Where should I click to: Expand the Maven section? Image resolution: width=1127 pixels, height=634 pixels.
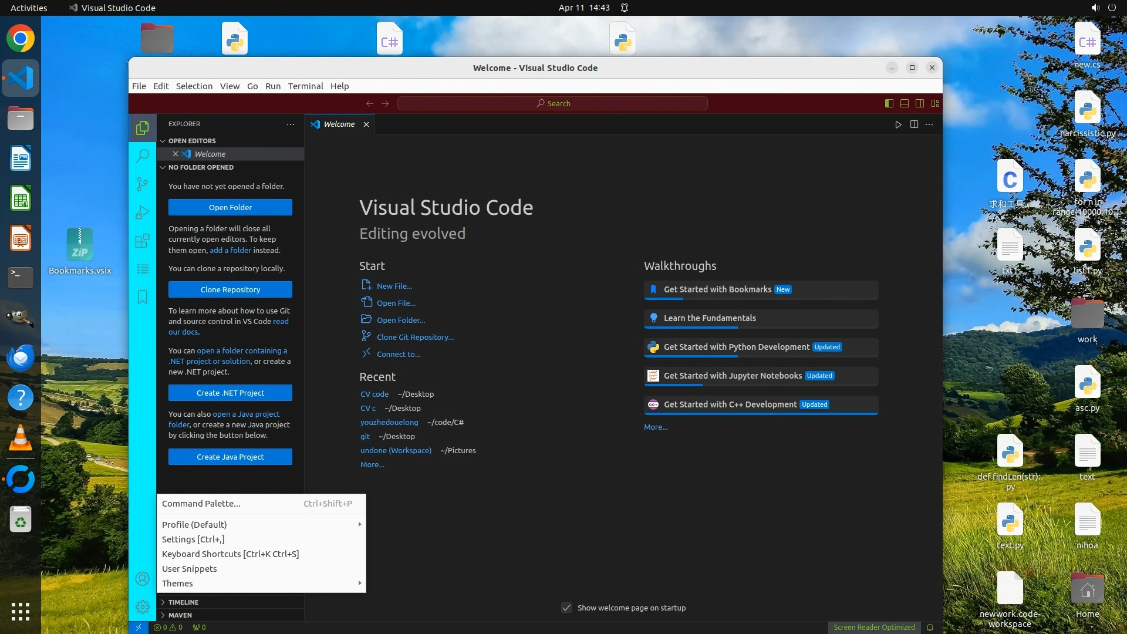(180, 615)
